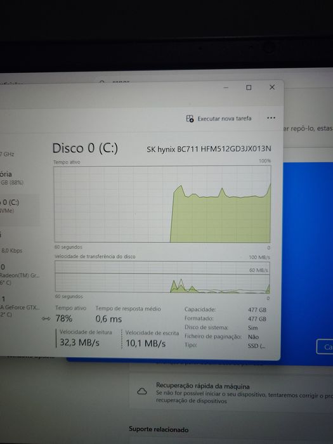Open the three-dots more options menu

(271, 118)
